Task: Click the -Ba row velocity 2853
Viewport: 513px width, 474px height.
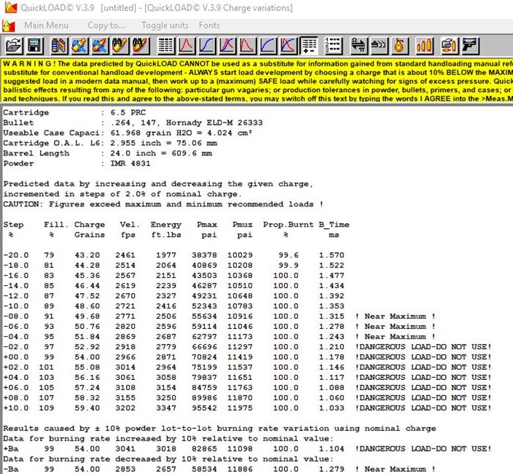Action: (125, 469)
